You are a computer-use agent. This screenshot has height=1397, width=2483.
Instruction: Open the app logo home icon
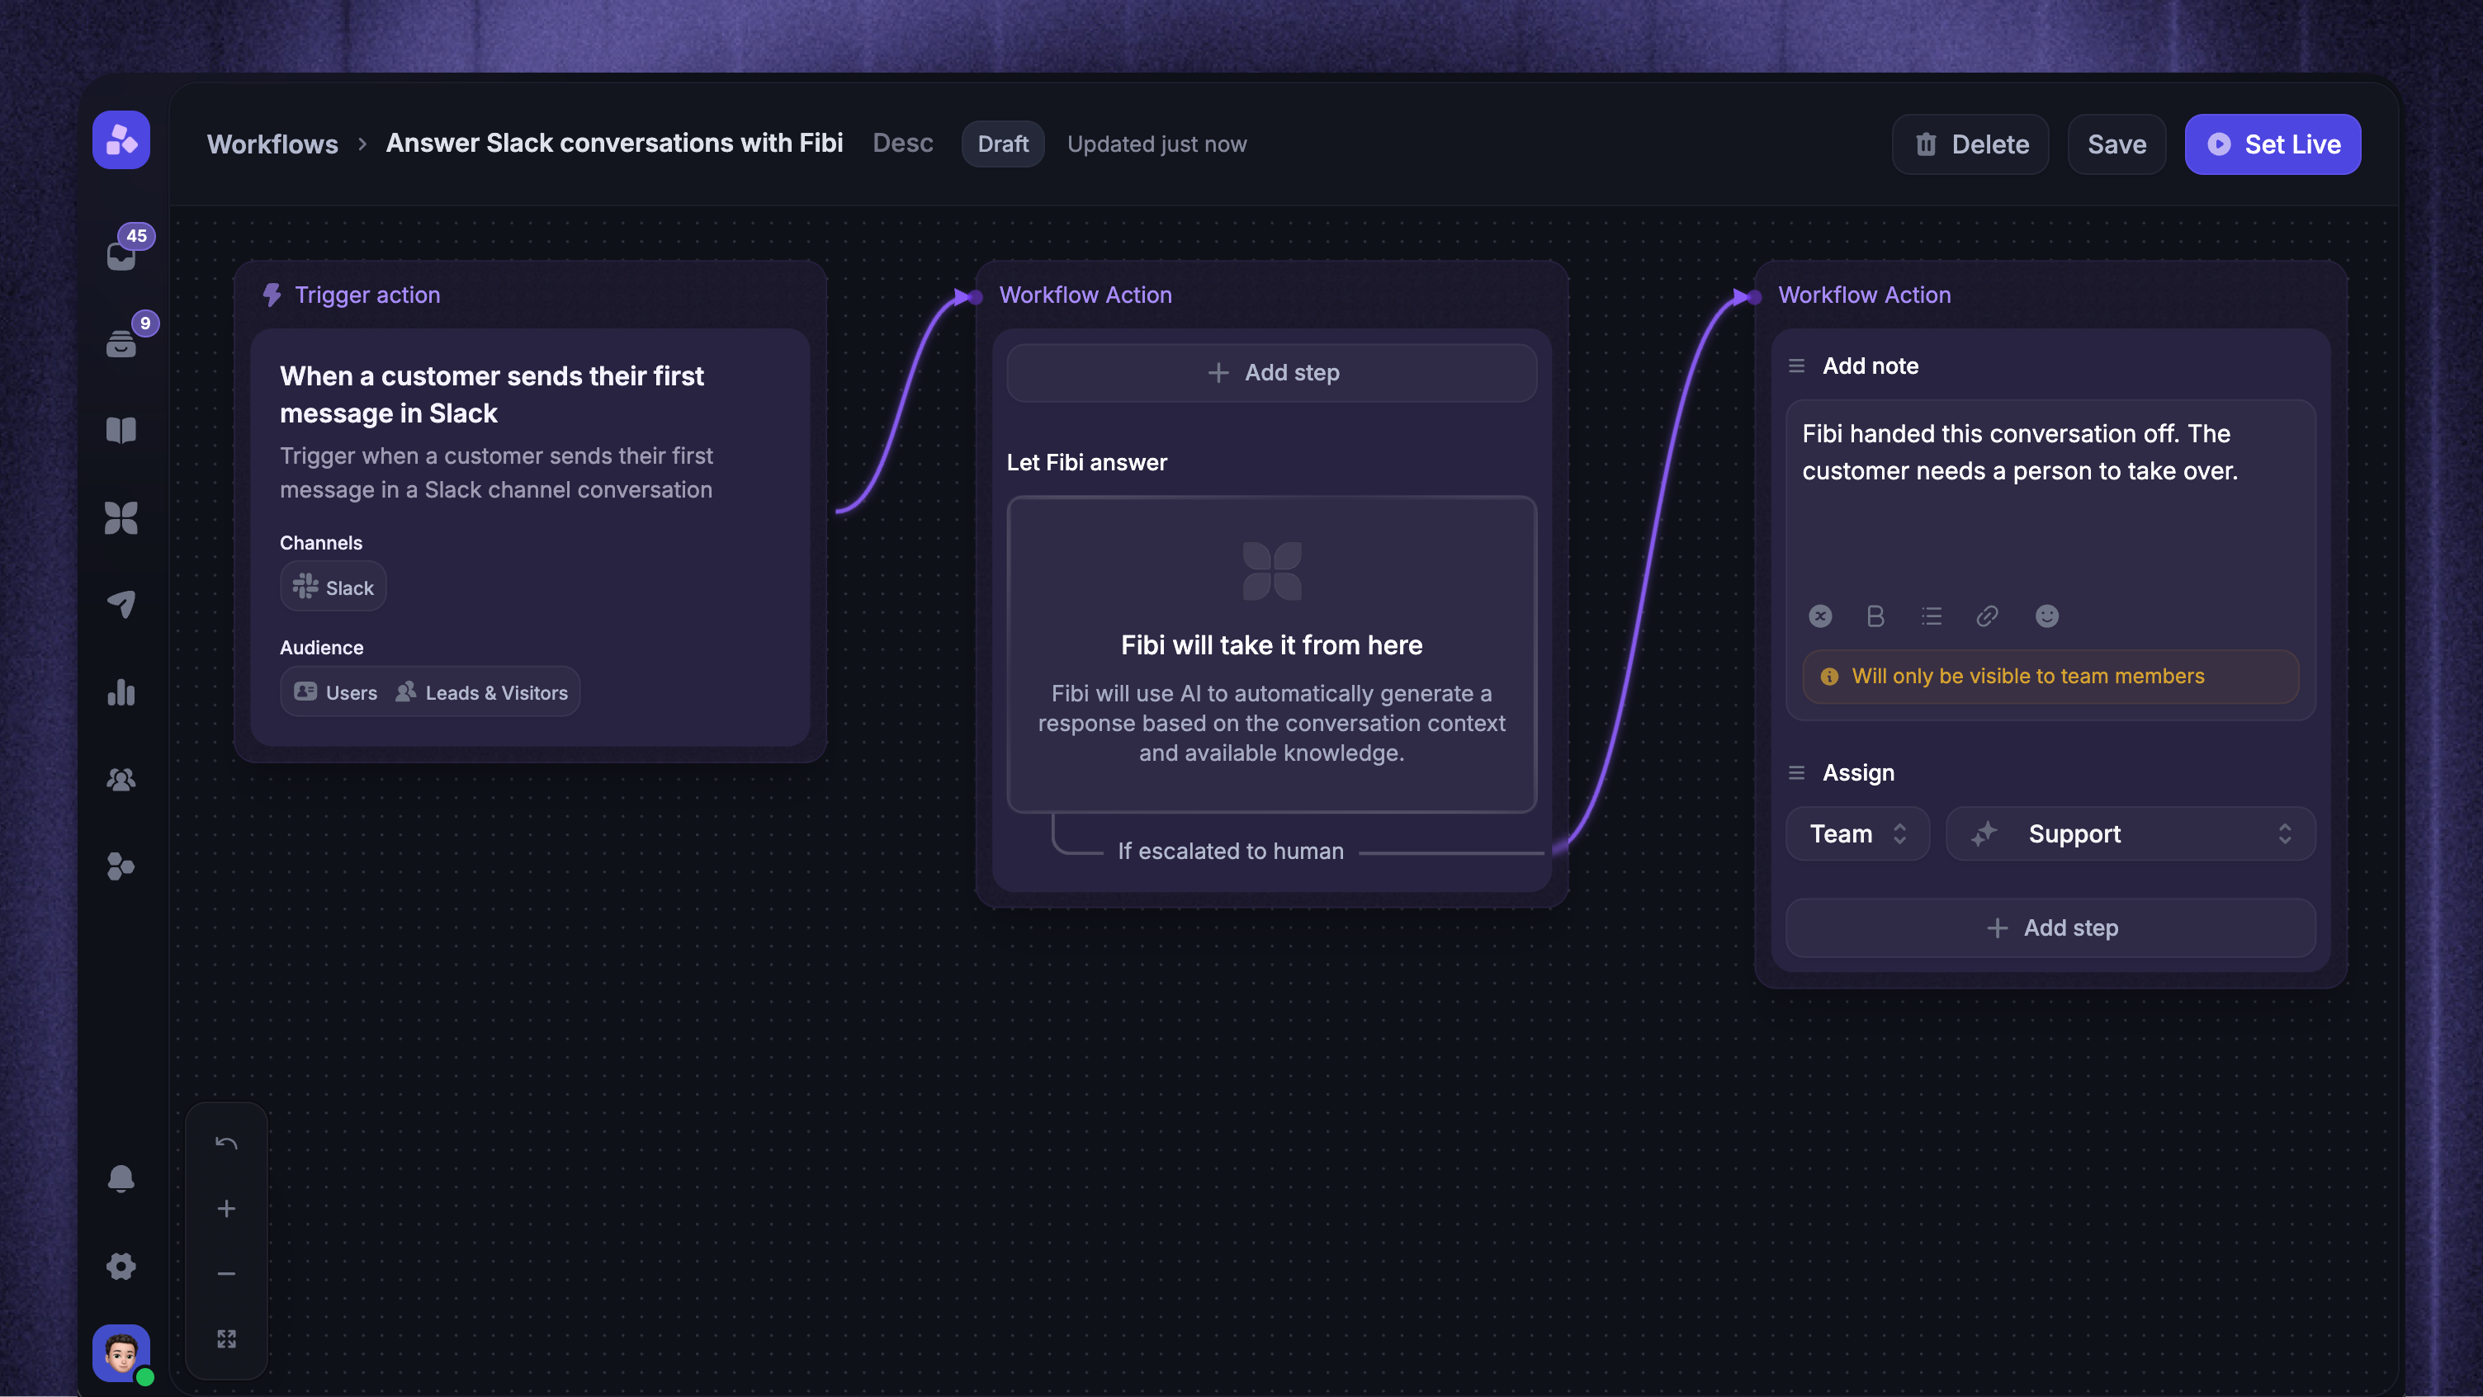click(x=121, y=140)
